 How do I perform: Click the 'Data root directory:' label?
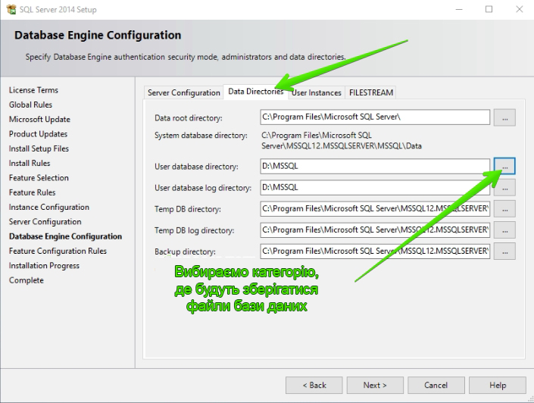click(x=189, y=118)
